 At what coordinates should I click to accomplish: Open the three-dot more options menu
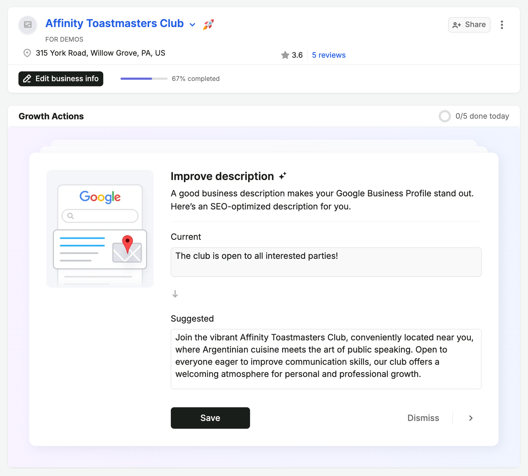pos(502,25)
